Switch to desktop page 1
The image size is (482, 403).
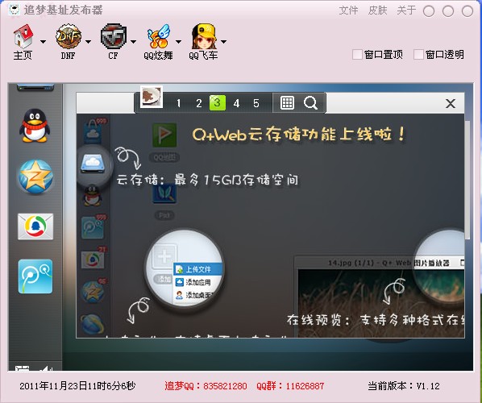click(179, 103)
